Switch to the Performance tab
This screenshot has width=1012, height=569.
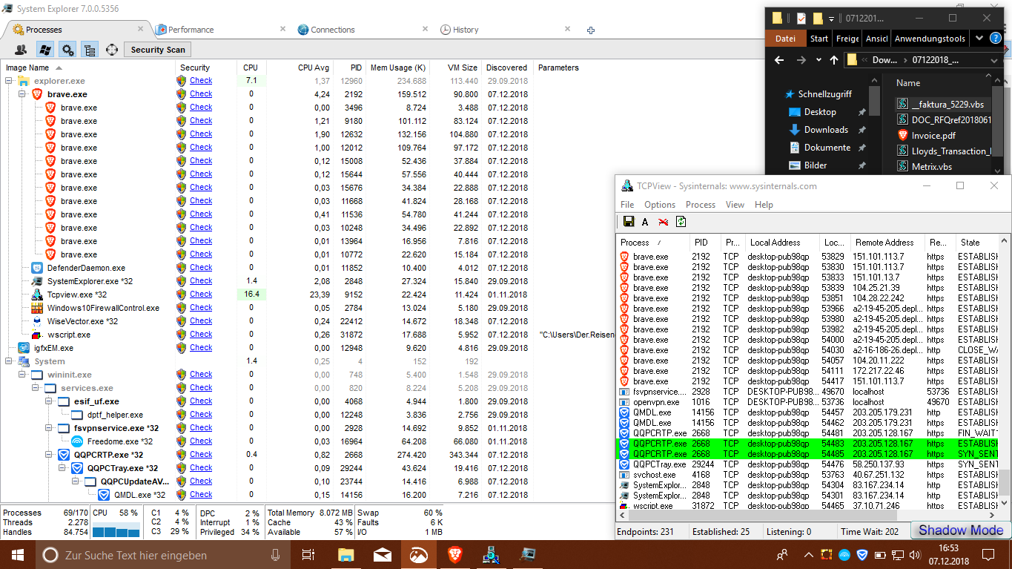pyautogui.click(x=191, y=30)
